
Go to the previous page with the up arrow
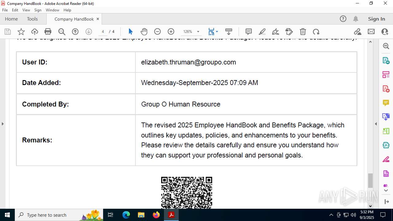coord(75,32)
